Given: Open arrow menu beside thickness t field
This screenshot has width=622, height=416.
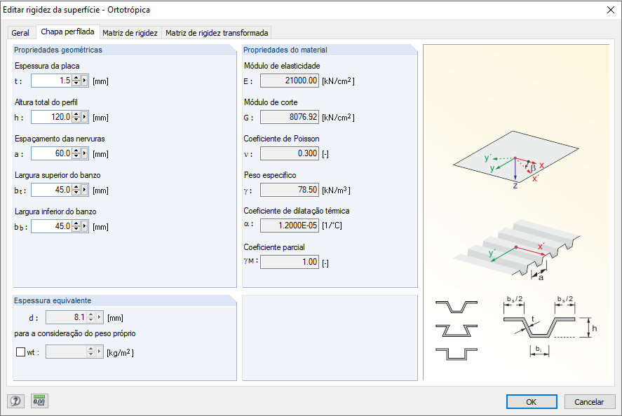Looking at the screenshot, I should (x=84, y=81).
